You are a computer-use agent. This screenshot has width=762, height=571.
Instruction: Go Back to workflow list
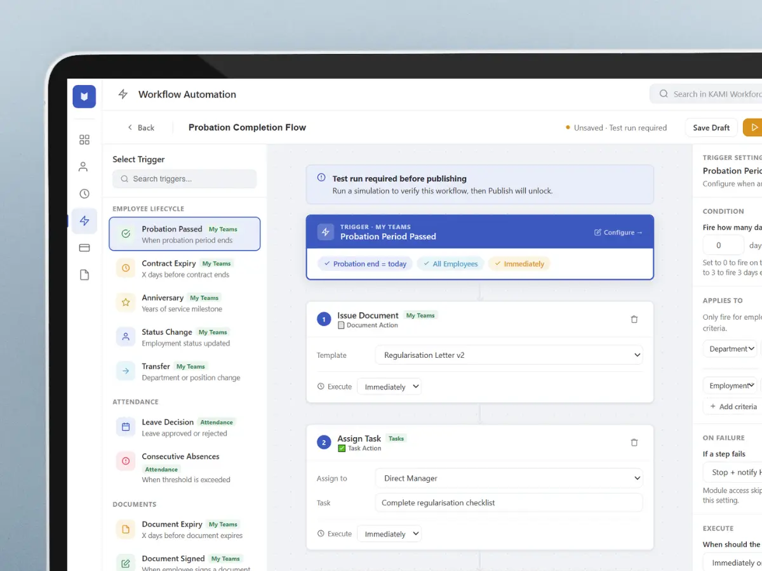(x=141, y=128)
